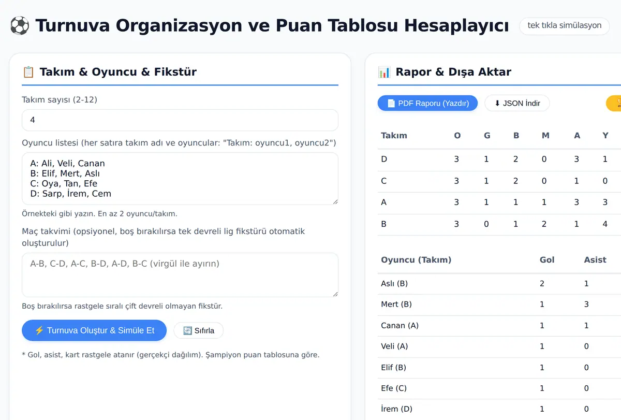Click the 'M' column header

[545, 136]
